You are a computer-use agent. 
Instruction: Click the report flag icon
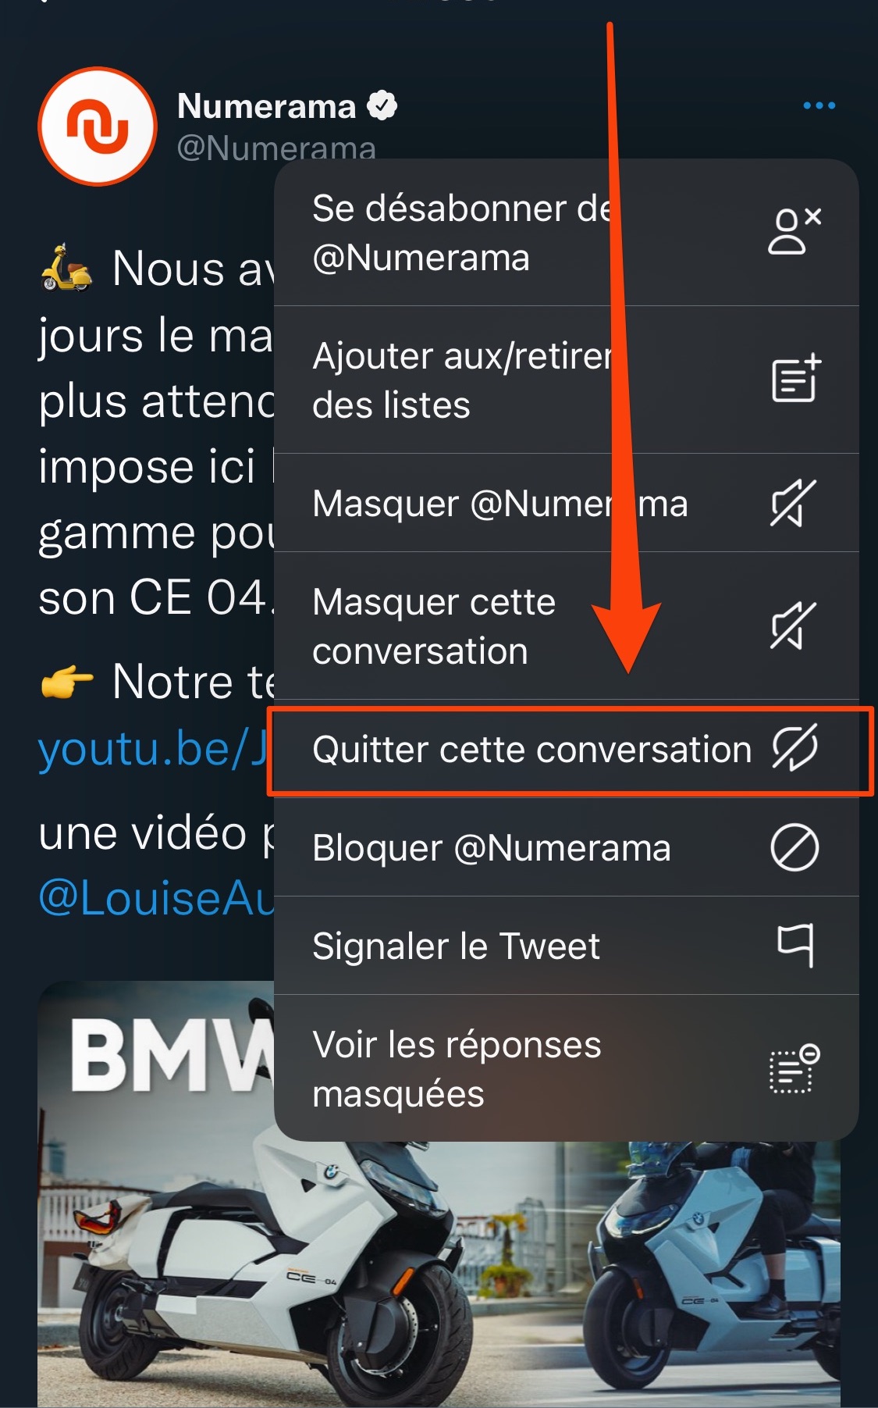tap(795, 945)
